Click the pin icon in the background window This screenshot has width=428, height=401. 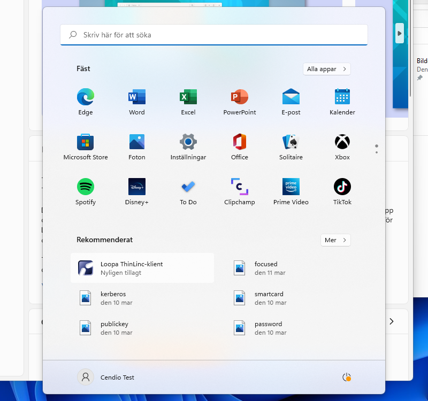[x=420, y=78]
